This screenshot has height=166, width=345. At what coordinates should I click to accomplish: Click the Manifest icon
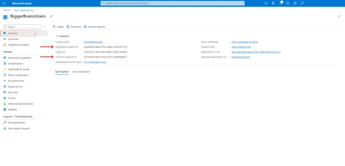pos(5,110)
